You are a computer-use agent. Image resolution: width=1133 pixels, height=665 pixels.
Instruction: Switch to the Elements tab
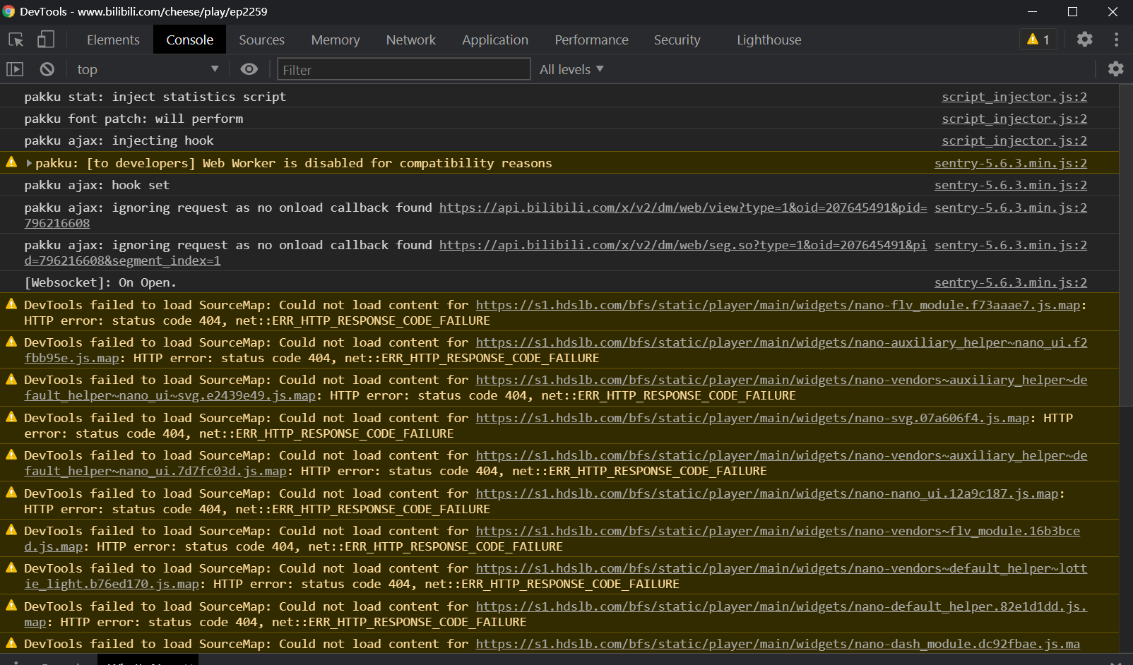pyautogui.click(x=113, y=40)
